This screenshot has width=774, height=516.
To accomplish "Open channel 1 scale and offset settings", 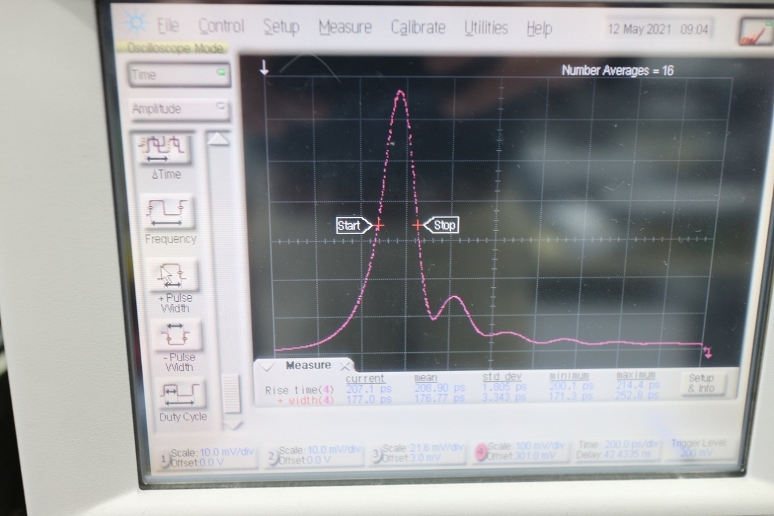I will [208, 458].
